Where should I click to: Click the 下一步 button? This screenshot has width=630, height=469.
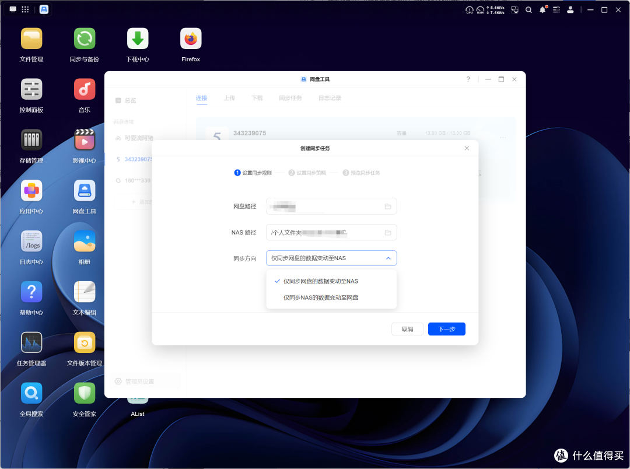[x=446, y=329]
